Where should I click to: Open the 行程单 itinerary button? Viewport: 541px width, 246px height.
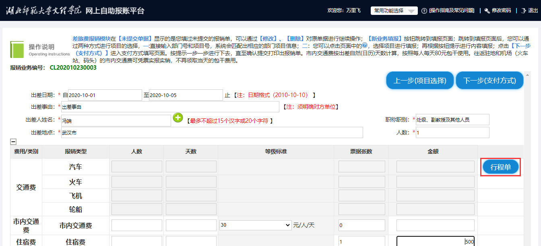pyautogui.click(x=501, y=167)
